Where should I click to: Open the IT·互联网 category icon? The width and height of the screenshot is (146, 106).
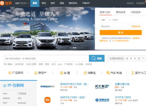(x=10, y=73)
